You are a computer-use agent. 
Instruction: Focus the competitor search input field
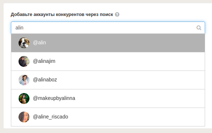click(108, 28)
